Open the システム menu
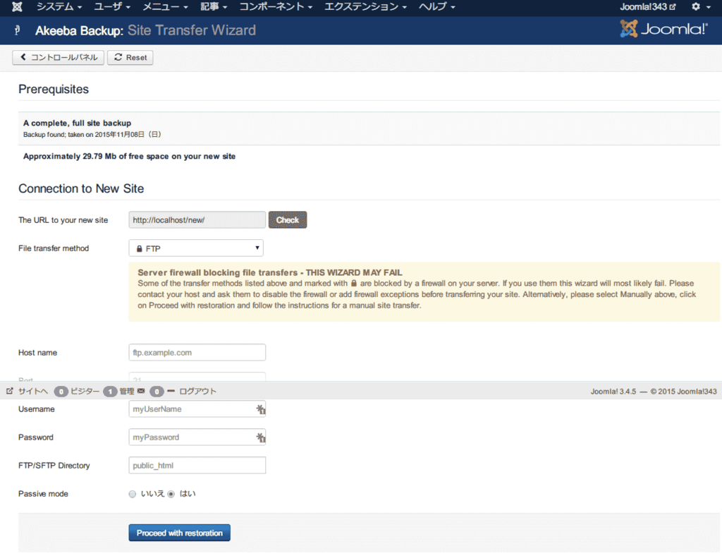The height and width of the screenshot is (556, 722). [59, 6]
